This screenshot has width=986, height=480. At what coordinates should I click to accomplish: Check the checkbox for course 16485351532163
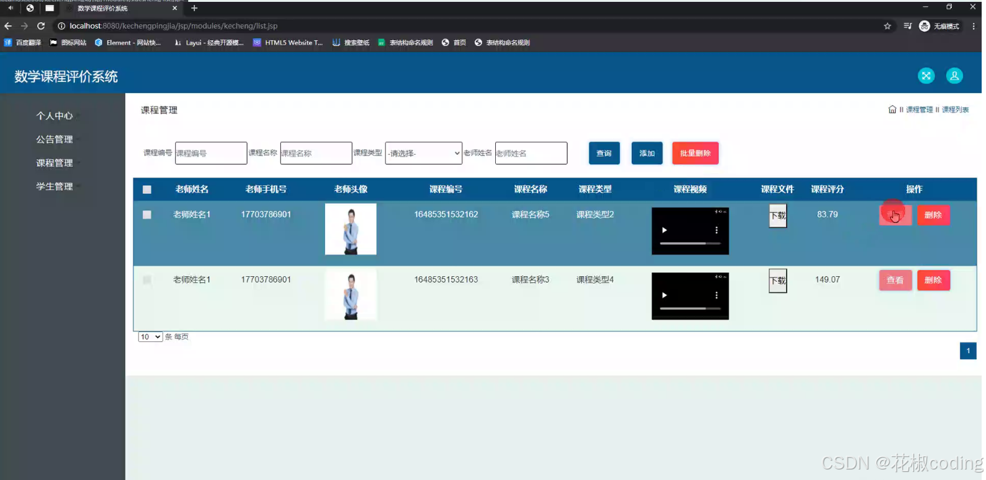[x=147, y=280]
